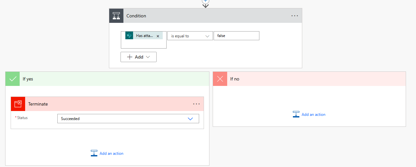Click the "false" value input field
The width and height of the screenshot is (416, 167).
tap(236, 36)
